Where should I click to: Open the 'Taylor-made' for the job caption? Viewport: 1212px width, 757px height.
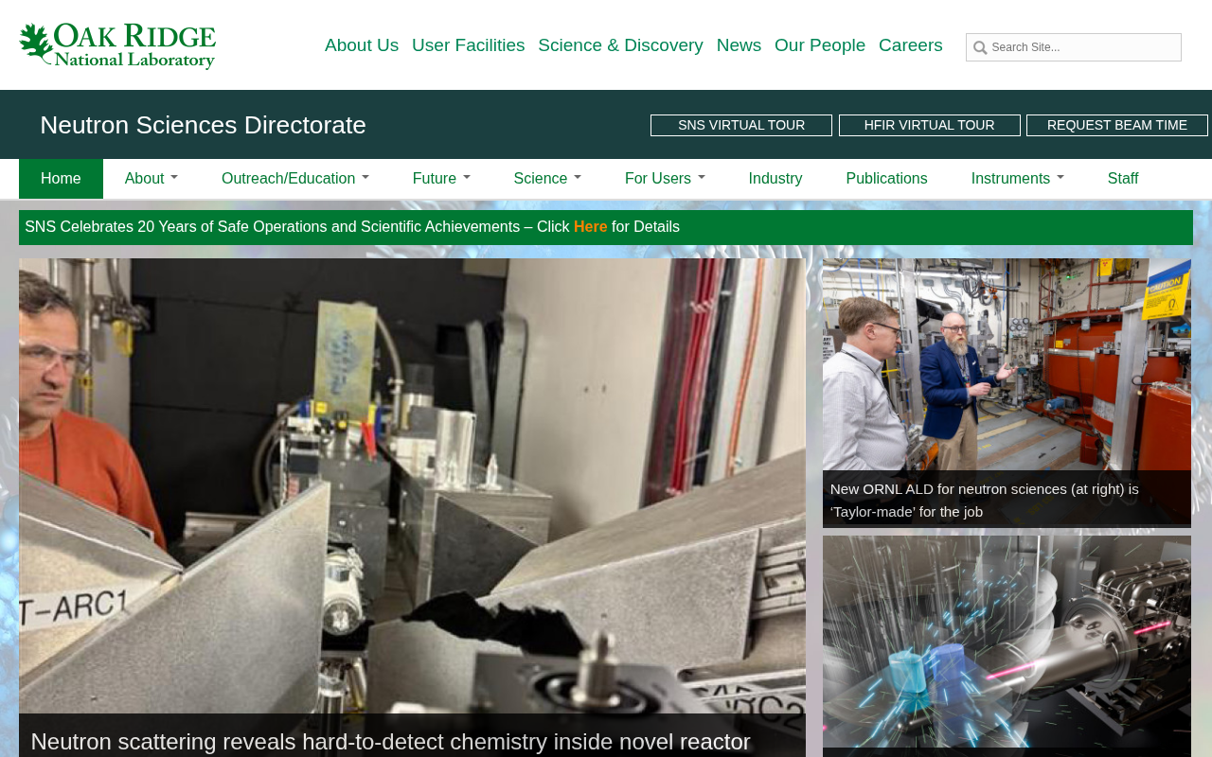tap(985, 501)
